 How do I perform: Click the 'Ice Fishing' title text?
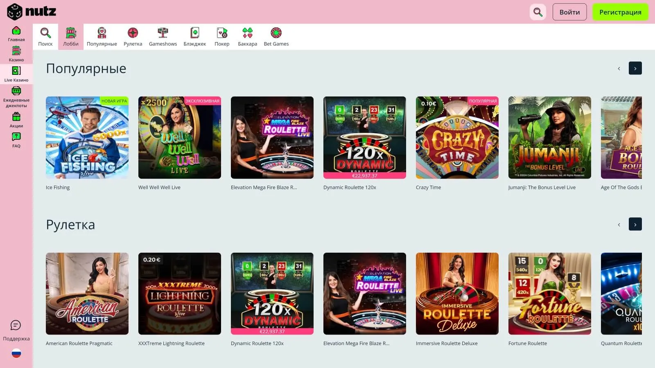tap(58, 187)
